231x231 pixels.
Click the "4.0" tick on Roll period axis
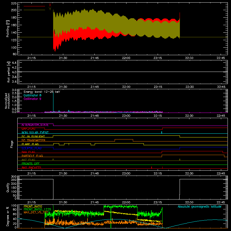point(14,72)
